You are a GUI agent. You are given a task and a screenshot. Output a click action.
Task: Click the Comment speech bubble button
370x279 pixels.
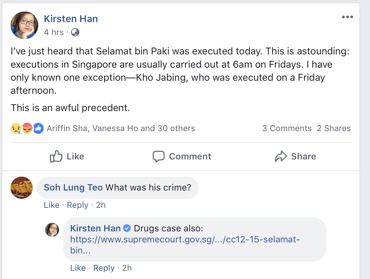point(182,156)
